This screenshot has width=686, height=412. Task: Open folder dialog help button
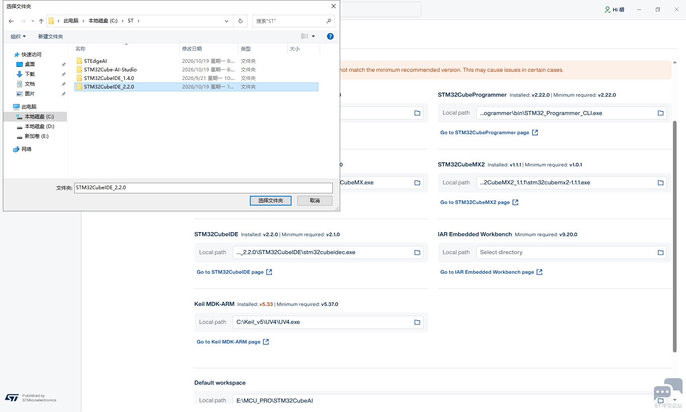(330, 36)
